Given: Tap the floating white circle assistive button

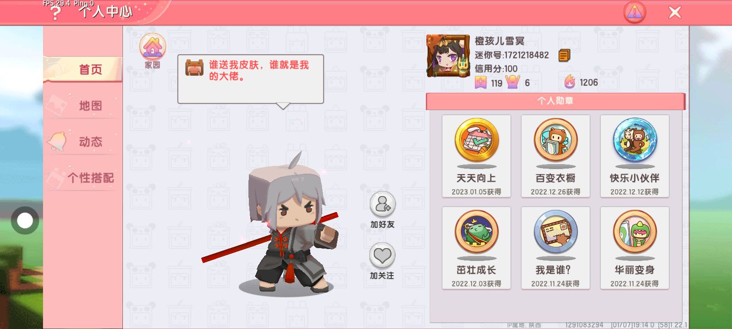Looking at the screenshot, I should point(25,221).
